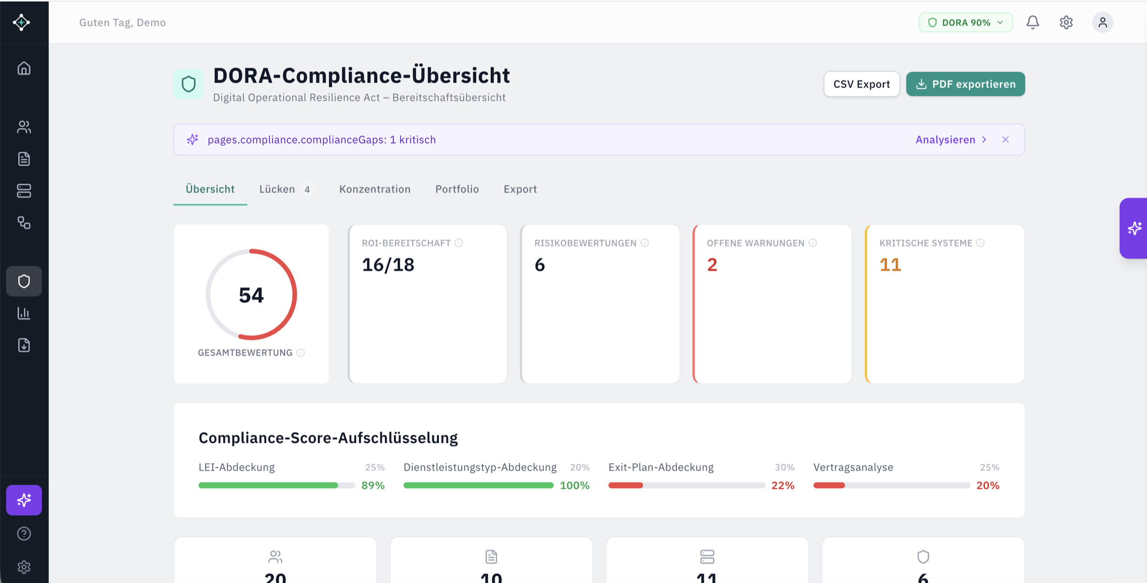Select the analytics bar-chart icon

[x=24, y=313]
